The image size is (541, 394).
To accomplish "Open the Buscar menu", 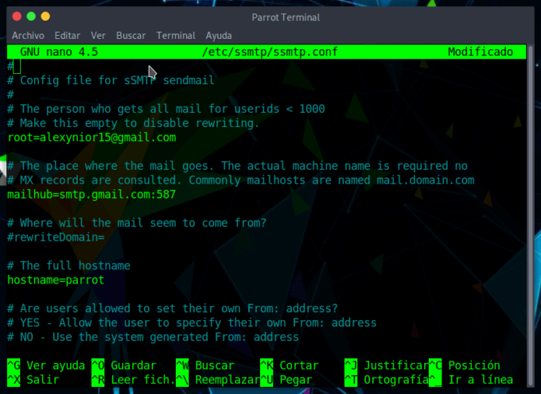I will tap(130, 36).
